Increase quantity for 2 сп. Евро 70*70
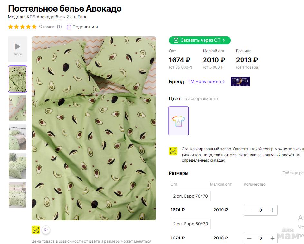 point(272,210)
